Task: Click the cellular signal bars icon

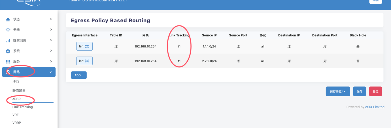Action: [x=8, y=41]
